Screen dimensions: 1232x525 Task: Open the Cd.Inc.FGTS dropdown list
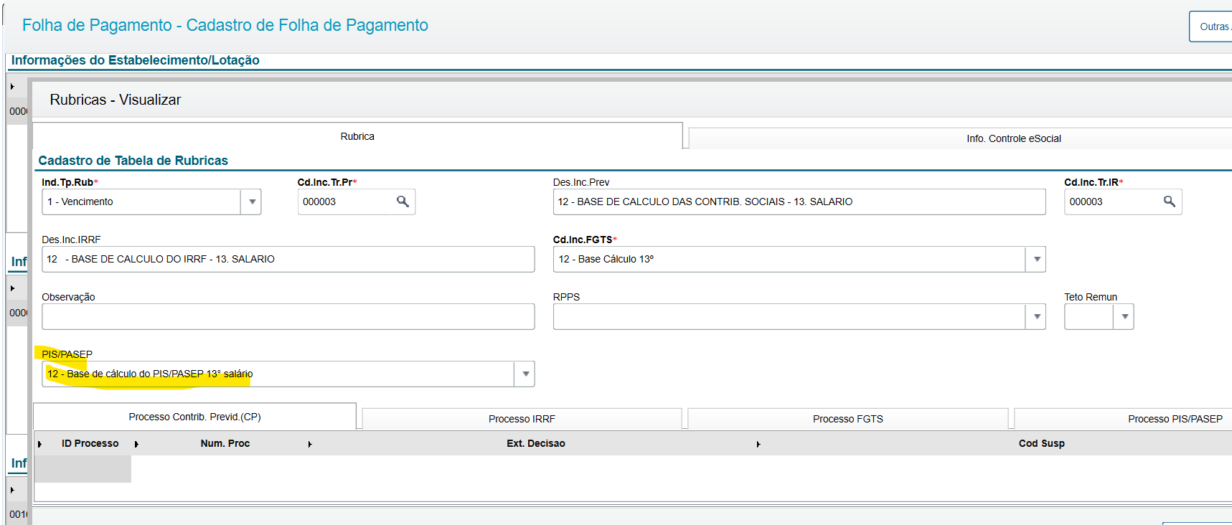pos(1036,259)
